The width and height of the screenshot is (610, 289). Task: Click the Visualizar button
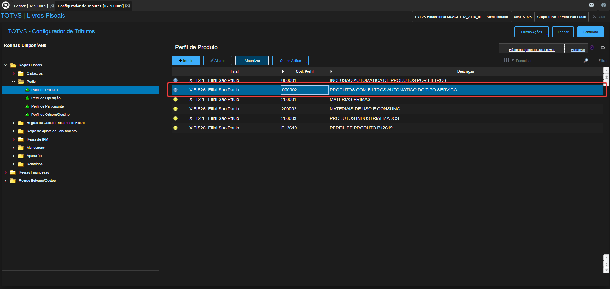pos(252,61)
